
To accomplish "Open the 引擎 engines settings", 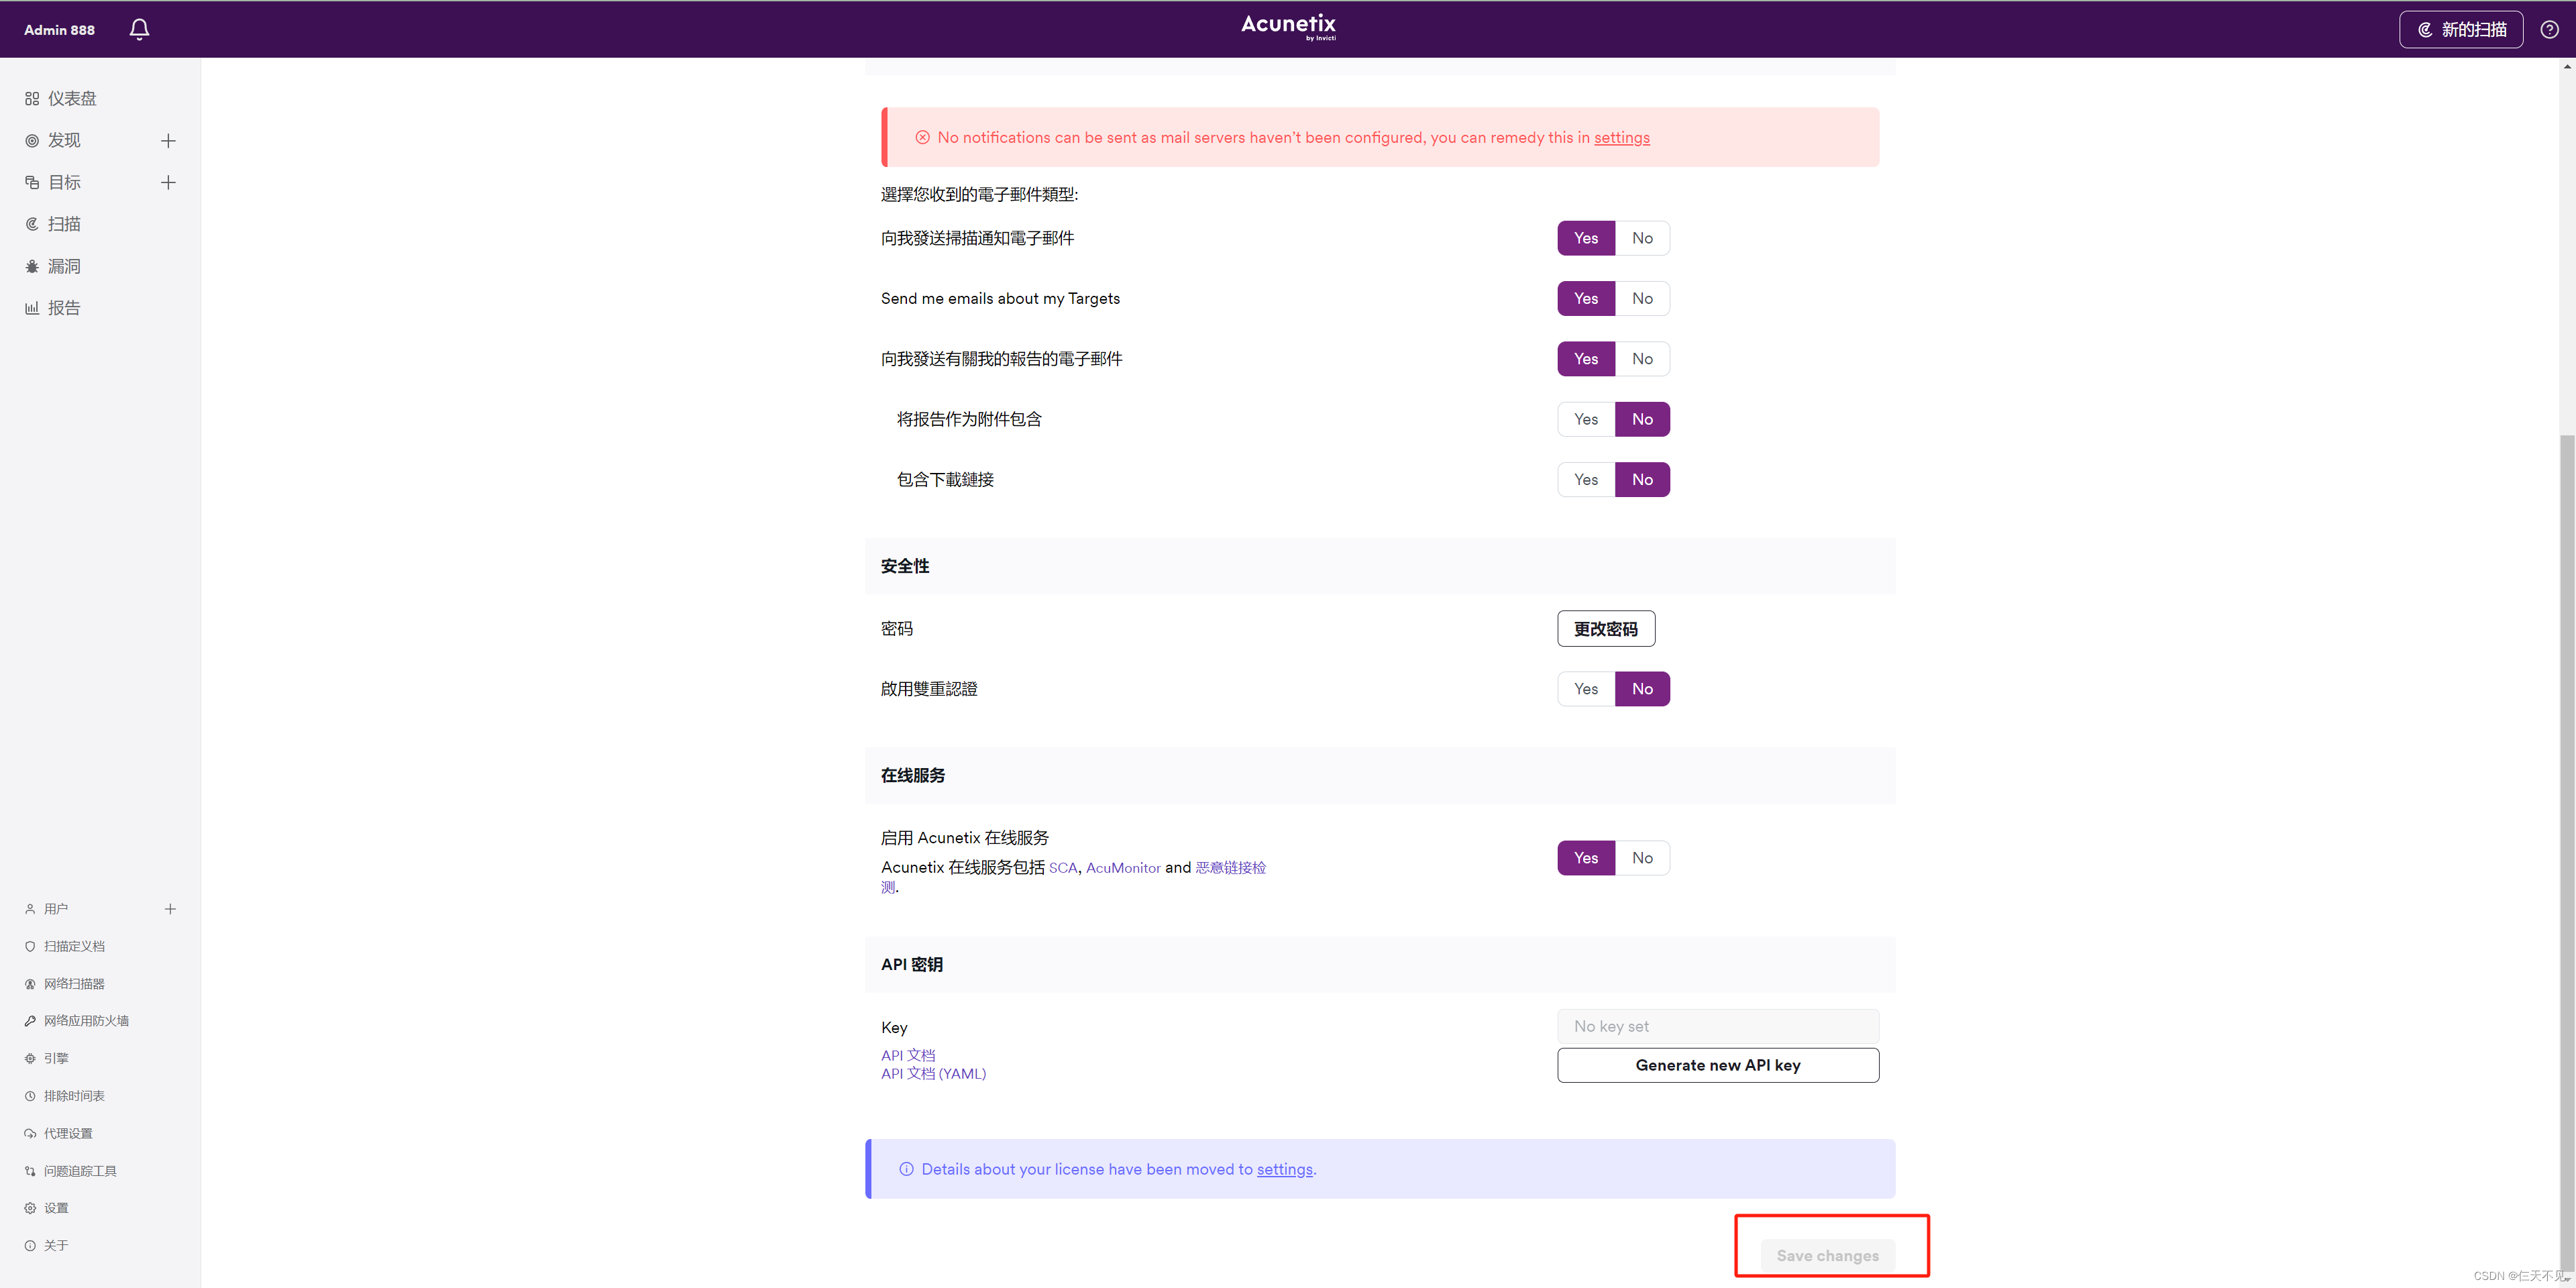I will click(x=57, y=1057).
